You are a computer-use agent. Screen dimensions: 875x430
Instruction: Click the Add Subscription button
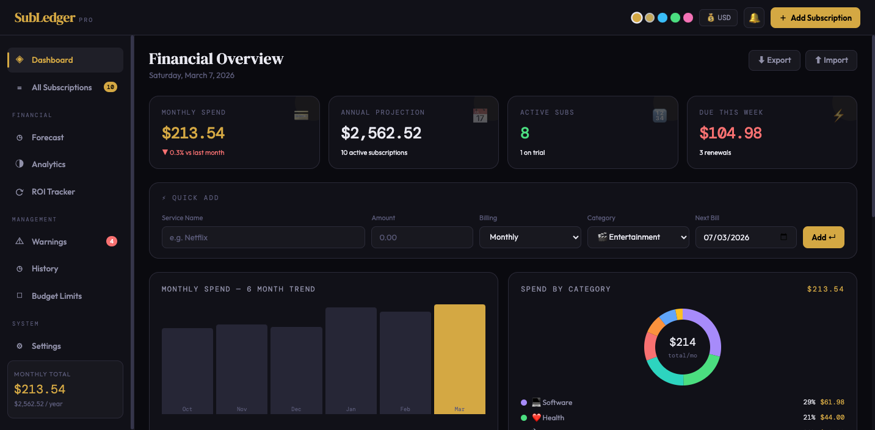click(x=815, y=18)
